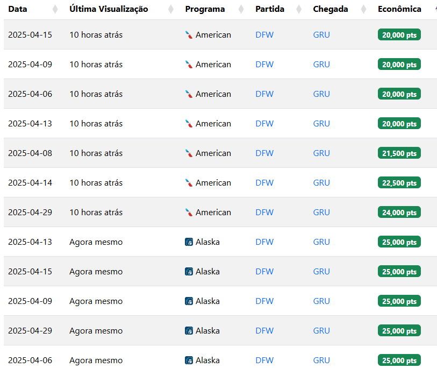Screen dimensions: 437x368
Task: Click Alaska logo icon in 2025-04-29 row
Action: point(189,331)
